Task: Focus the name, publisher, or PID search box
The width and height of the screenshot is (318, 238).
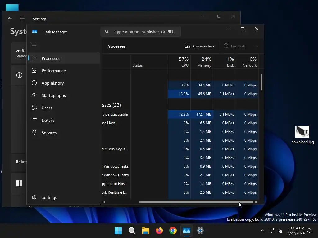Action: 141,32
